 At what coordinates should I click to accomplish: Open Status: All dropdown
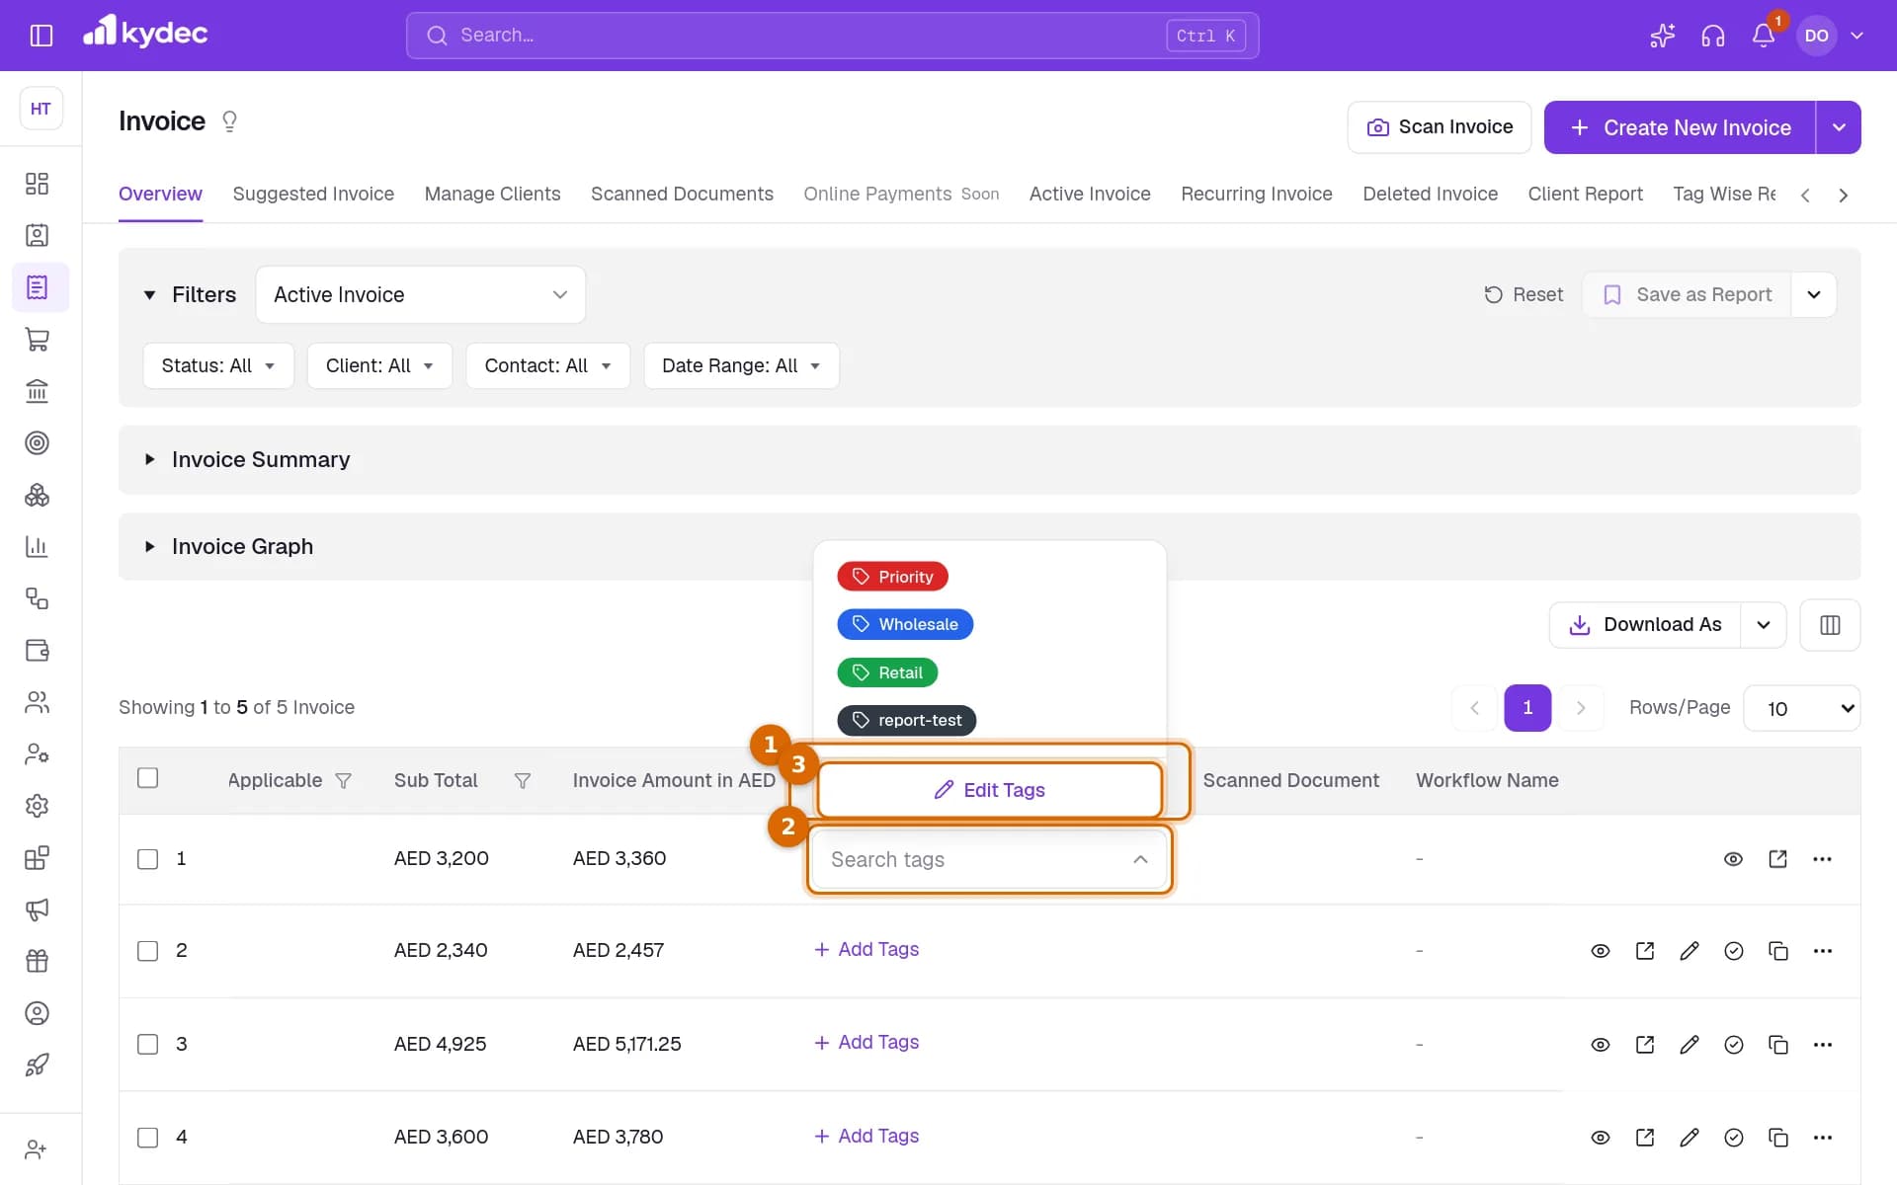coord(218,365)
